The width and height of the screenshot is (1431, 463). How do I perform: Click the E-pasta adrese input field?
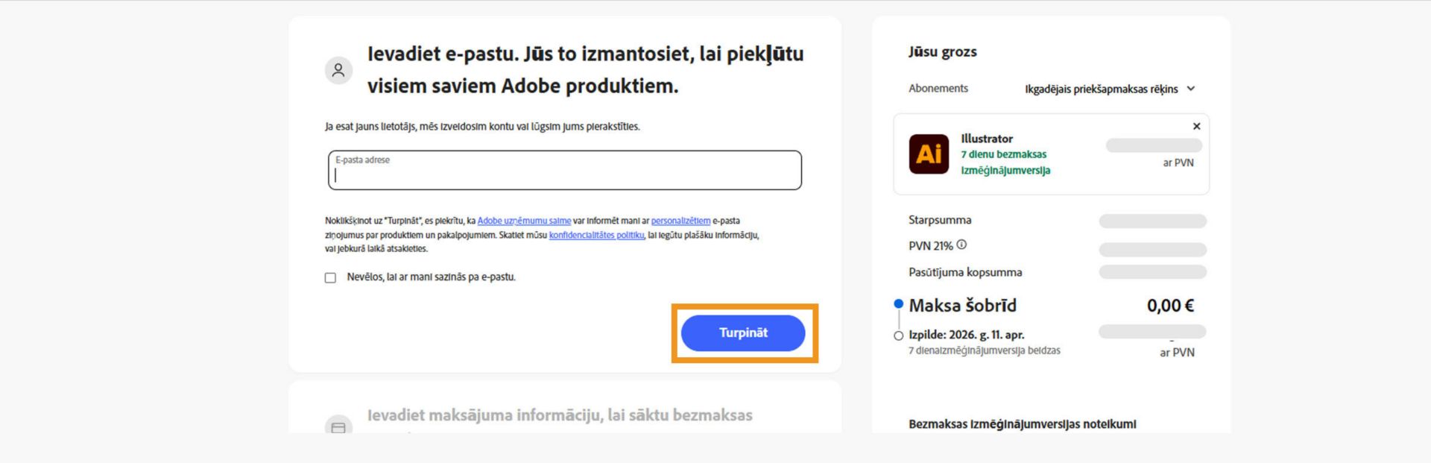point(565,173)
